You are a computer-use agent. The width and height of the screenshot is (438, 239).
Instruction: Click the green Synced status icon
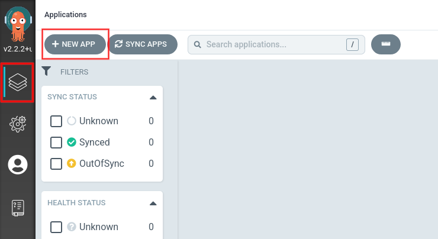click(x=72, y=142)
